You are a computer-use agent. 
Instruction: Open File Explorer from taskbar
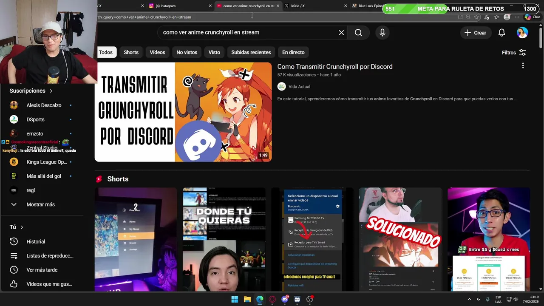[x=247, y=299]
